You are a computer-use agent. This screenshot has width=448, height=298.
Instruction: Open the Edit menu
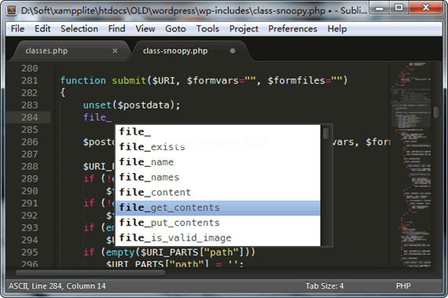(x=42, y=28)
